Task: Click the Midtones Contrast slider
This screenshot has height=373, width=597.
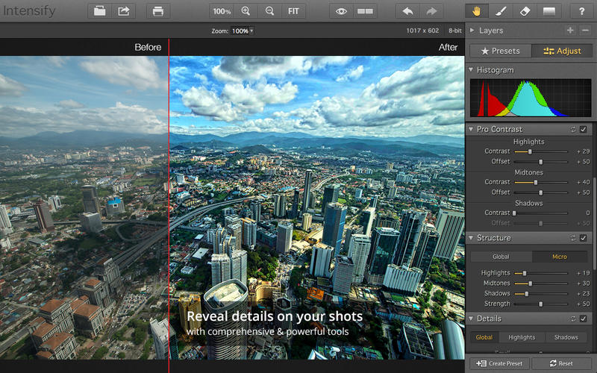Action: (536, 182)
